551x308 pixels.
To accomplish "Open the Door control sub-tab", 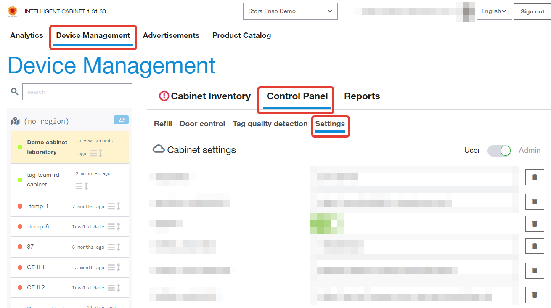I will 202,124.
